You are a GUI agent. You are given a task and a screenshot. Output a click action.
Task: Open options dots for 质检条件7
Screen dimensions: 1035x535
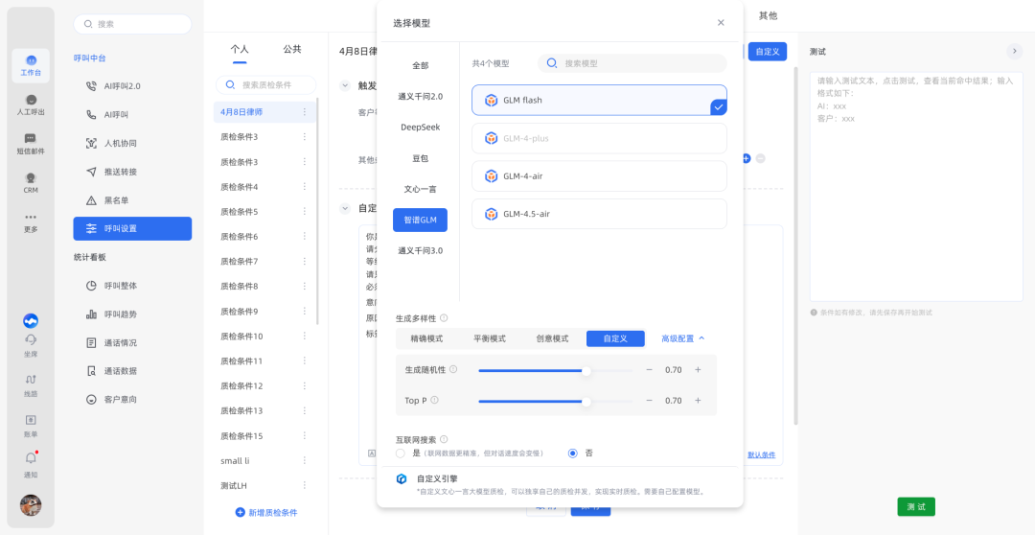[x=305, y=262]
